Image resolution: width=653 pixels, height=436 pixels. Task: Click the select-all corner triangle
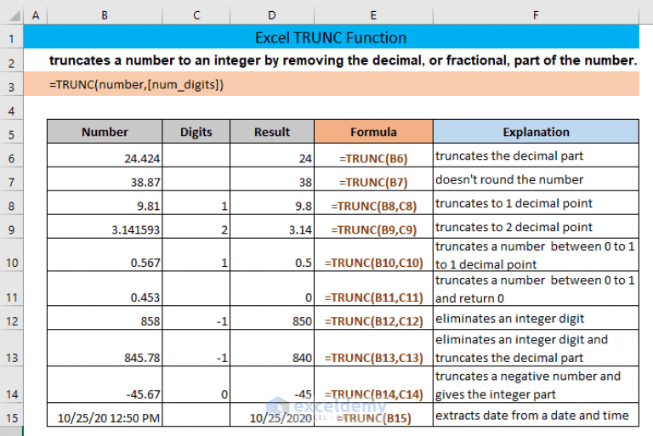(14, 16)
